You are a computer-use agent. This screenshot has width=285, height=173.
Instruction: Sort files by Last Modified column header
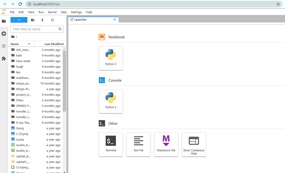click(x=50, y=44)
